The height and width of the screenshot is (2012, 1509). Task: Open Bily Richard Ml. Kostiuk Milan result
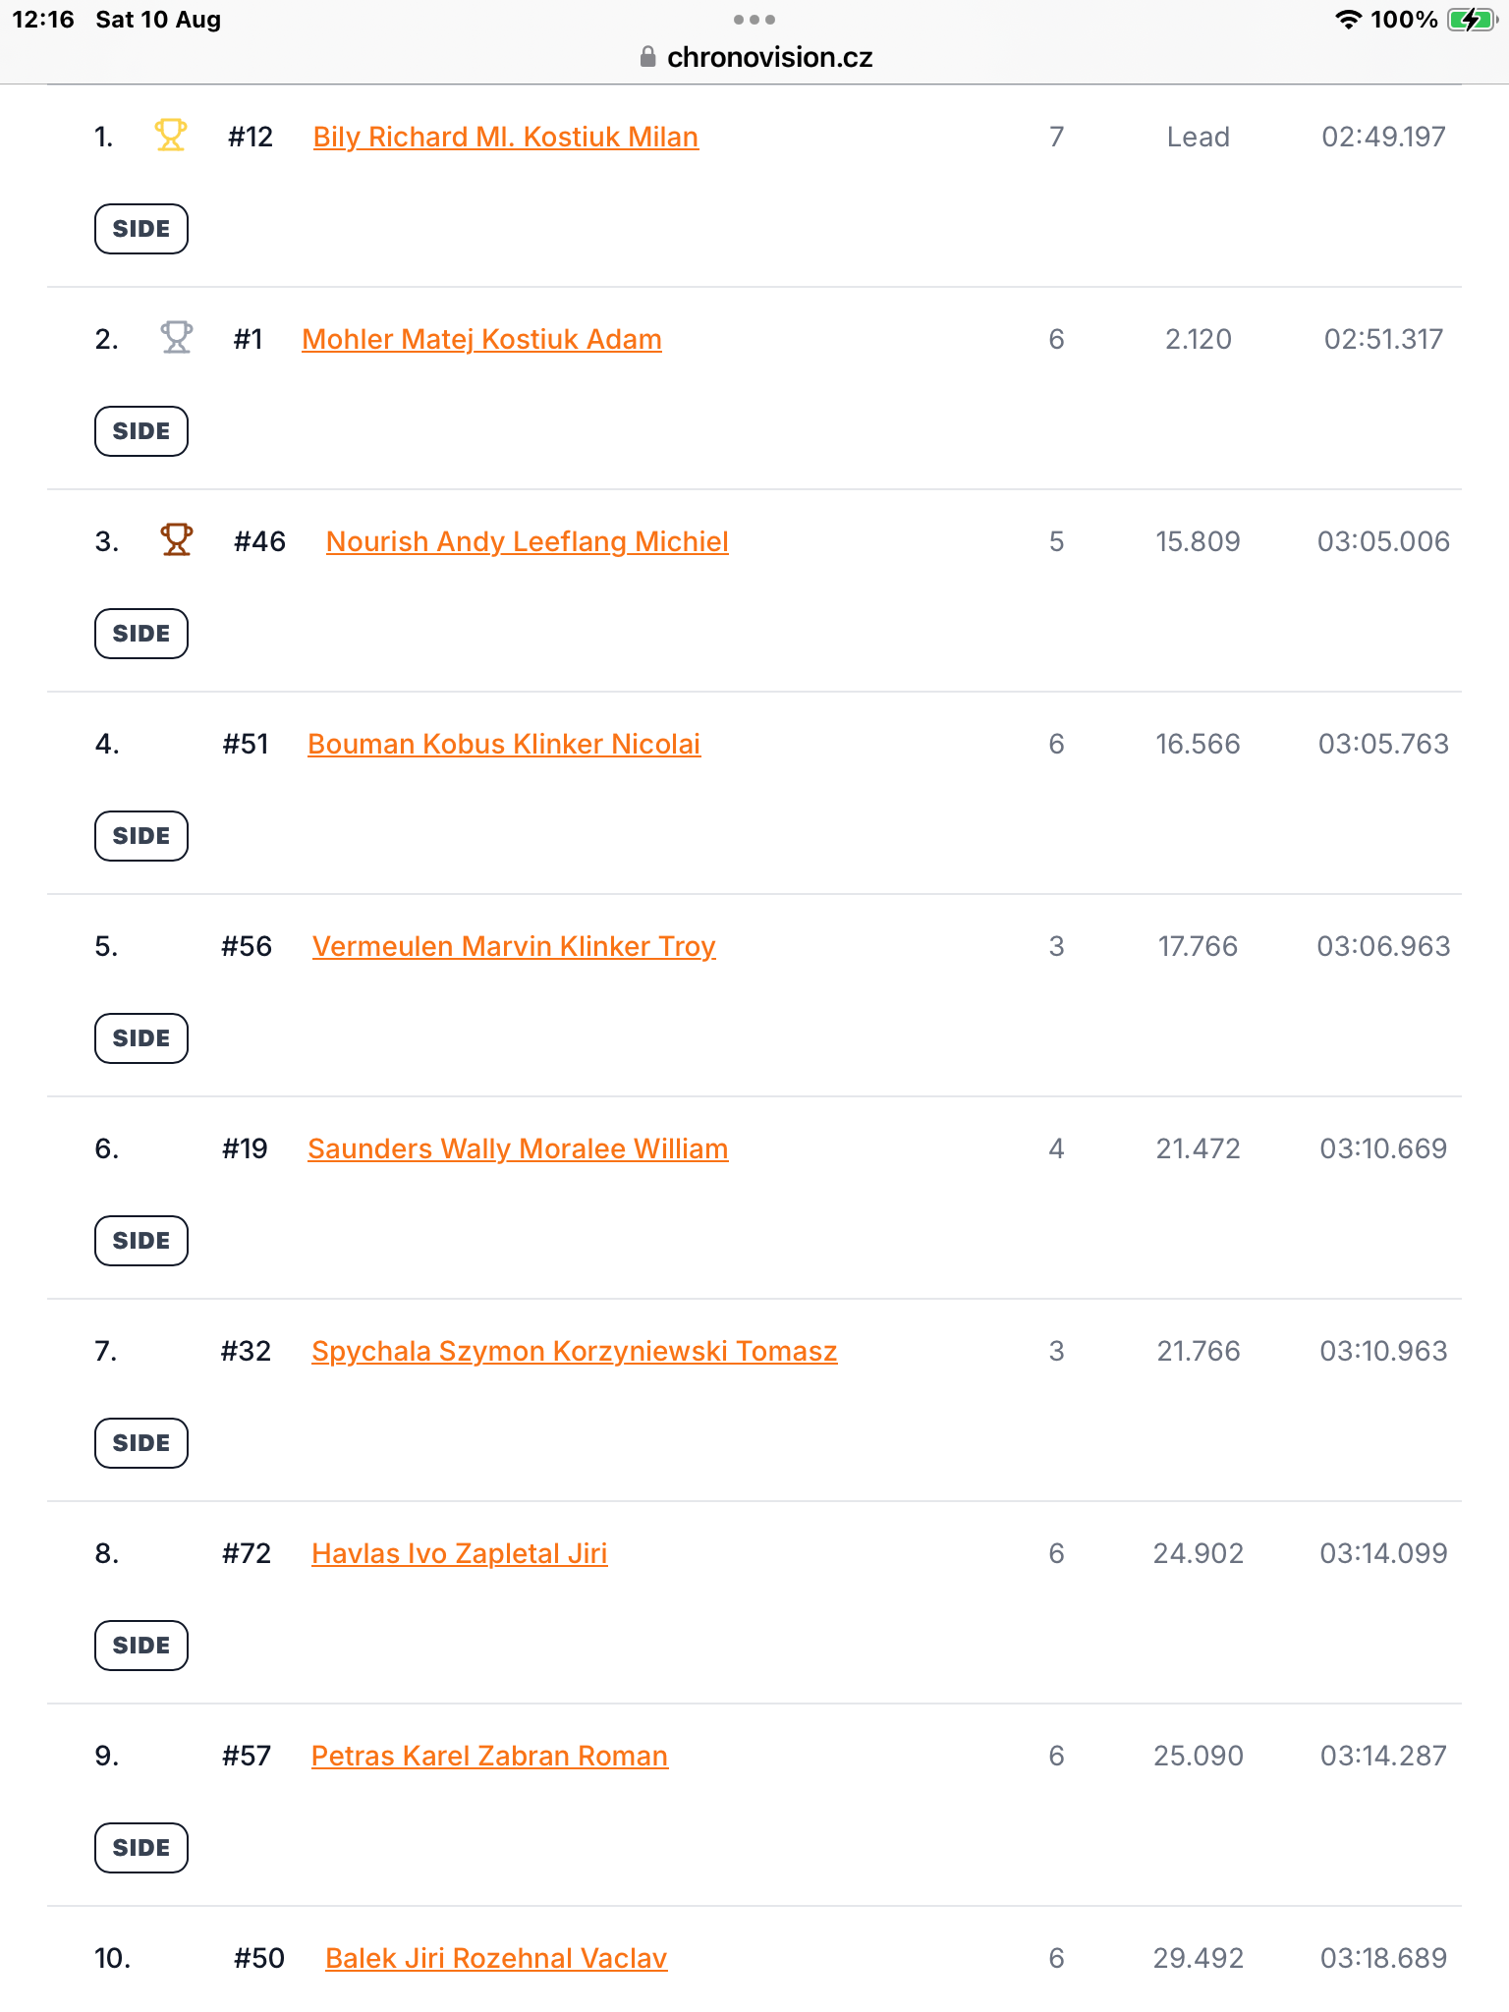[506, 138]
